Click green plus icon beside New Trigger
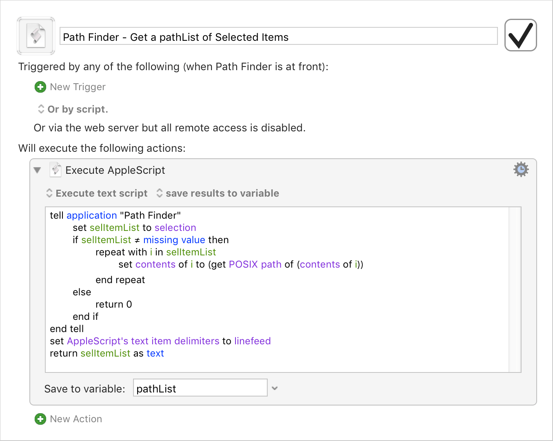Viewport: 553px width, 441px height. click(x=40, y=87)
